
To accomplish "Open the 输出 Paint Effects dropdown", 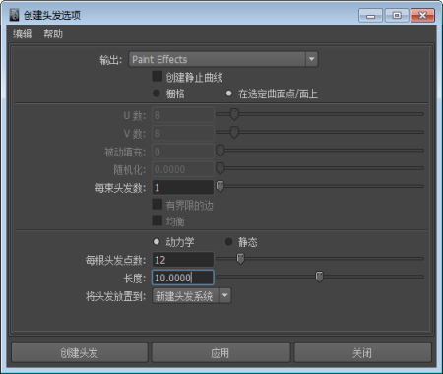I will [223, 59].
